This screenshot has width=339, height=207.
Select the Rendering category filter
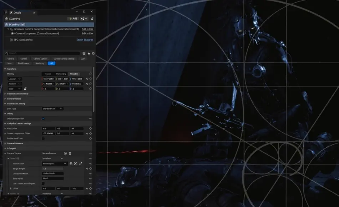point(40,64)
